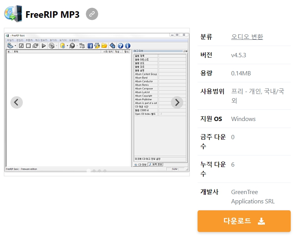Screen dimensions: 295x237
Task: Open the 태그 정보(T) menu
Action: (x=41, y=40)
